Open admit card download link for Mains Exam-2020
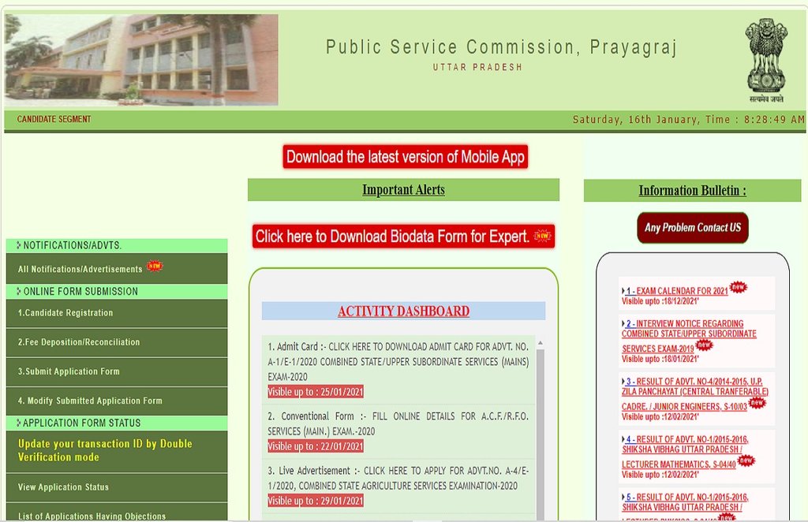Viewport: 808px width, 522px height. click(398, 362)
